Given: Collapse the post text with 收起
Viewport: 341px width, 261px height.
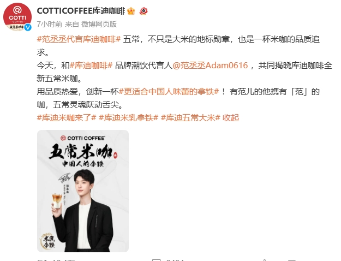Looking at the screenshot, I should [231, 118].
